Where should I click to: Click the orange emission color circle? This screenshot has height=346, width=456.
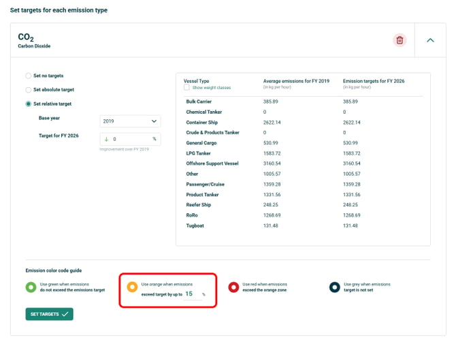click(x=132, y=287)
